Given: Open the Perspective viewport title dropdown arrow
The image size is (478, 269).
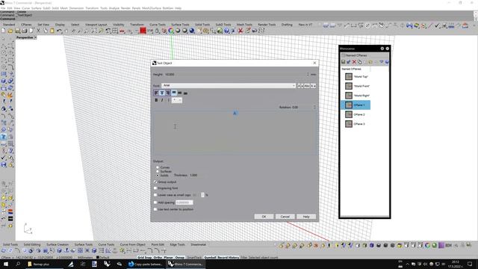Looking at the screenshot, I should click(35, 37).
